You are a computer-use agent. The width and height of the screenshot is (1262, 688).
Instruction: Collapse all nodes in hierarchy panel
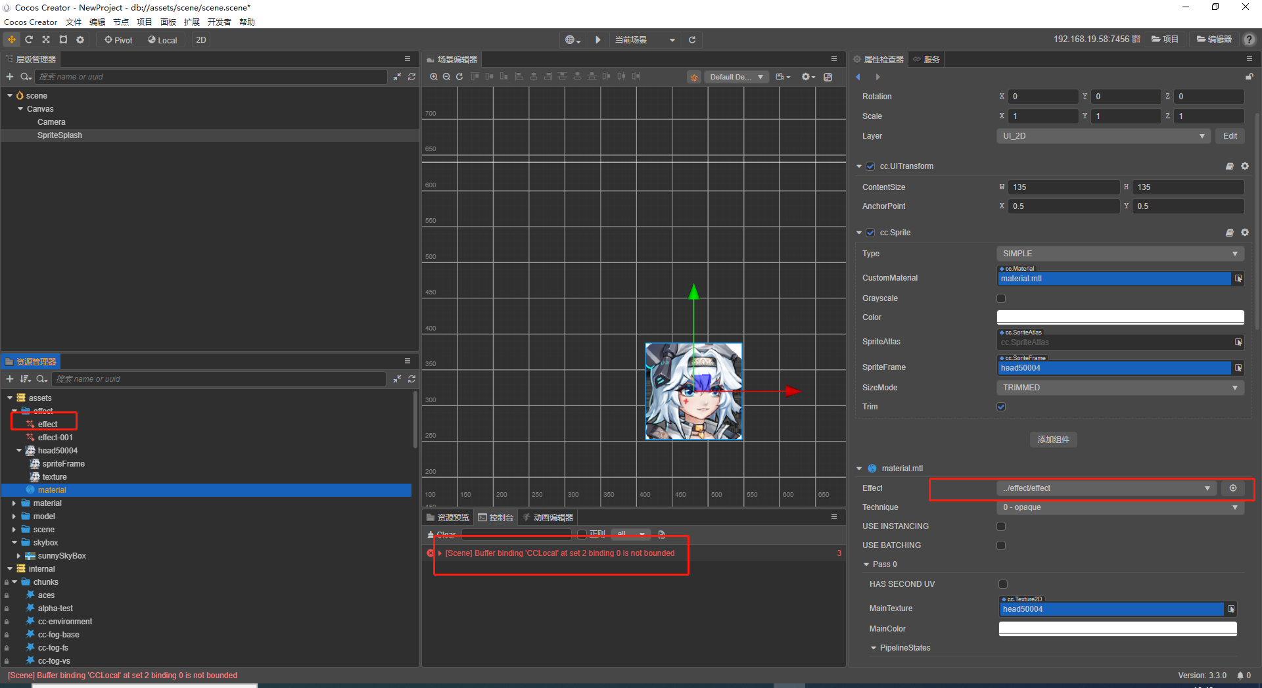[397, 77]
